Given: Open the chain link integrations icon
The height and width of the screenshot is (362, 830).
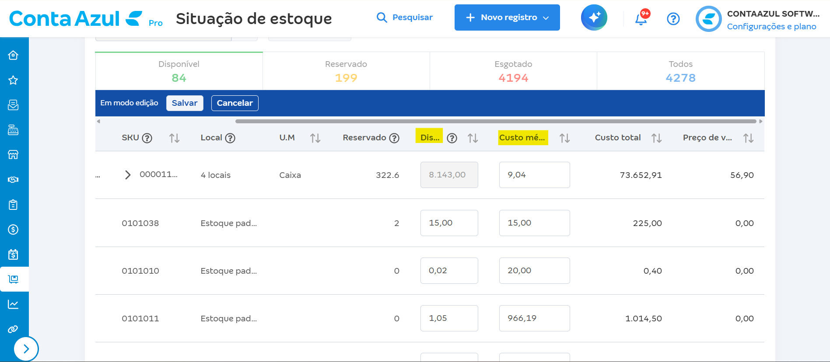Looking at the screenshot, I should [x=13, y=329].
